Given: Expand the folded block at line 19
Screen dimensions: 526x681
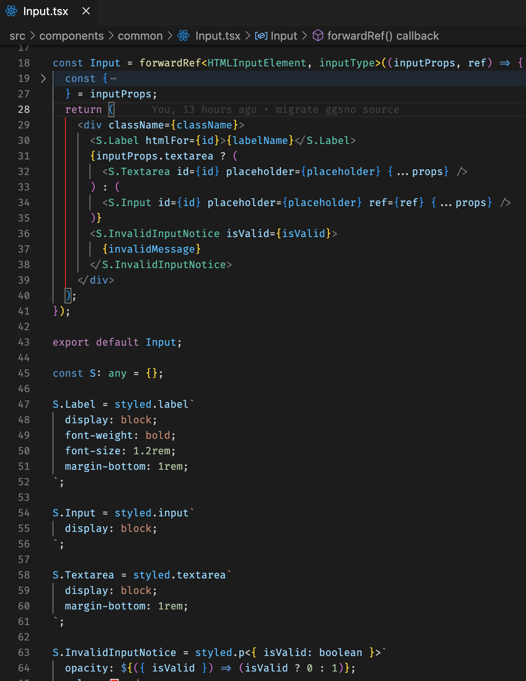Looking at the screenshot, I should point(43,78).
